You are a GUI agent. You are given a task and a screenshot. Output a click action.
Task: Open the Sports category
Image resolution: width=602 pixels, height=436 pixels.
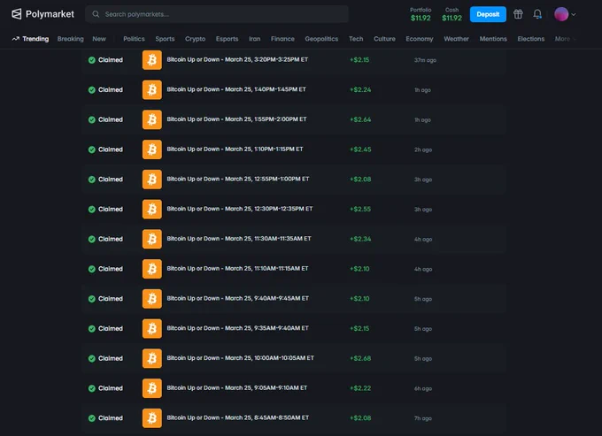pos(165,39)
